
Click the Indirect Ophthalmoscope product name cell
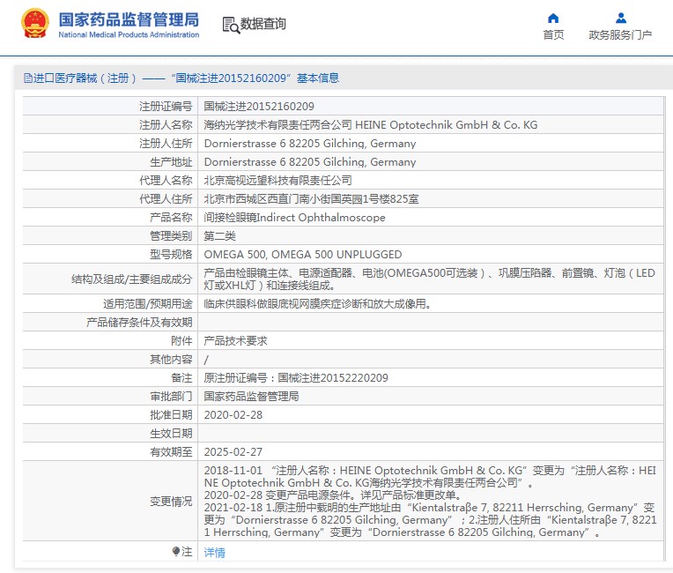click(294, 218)
